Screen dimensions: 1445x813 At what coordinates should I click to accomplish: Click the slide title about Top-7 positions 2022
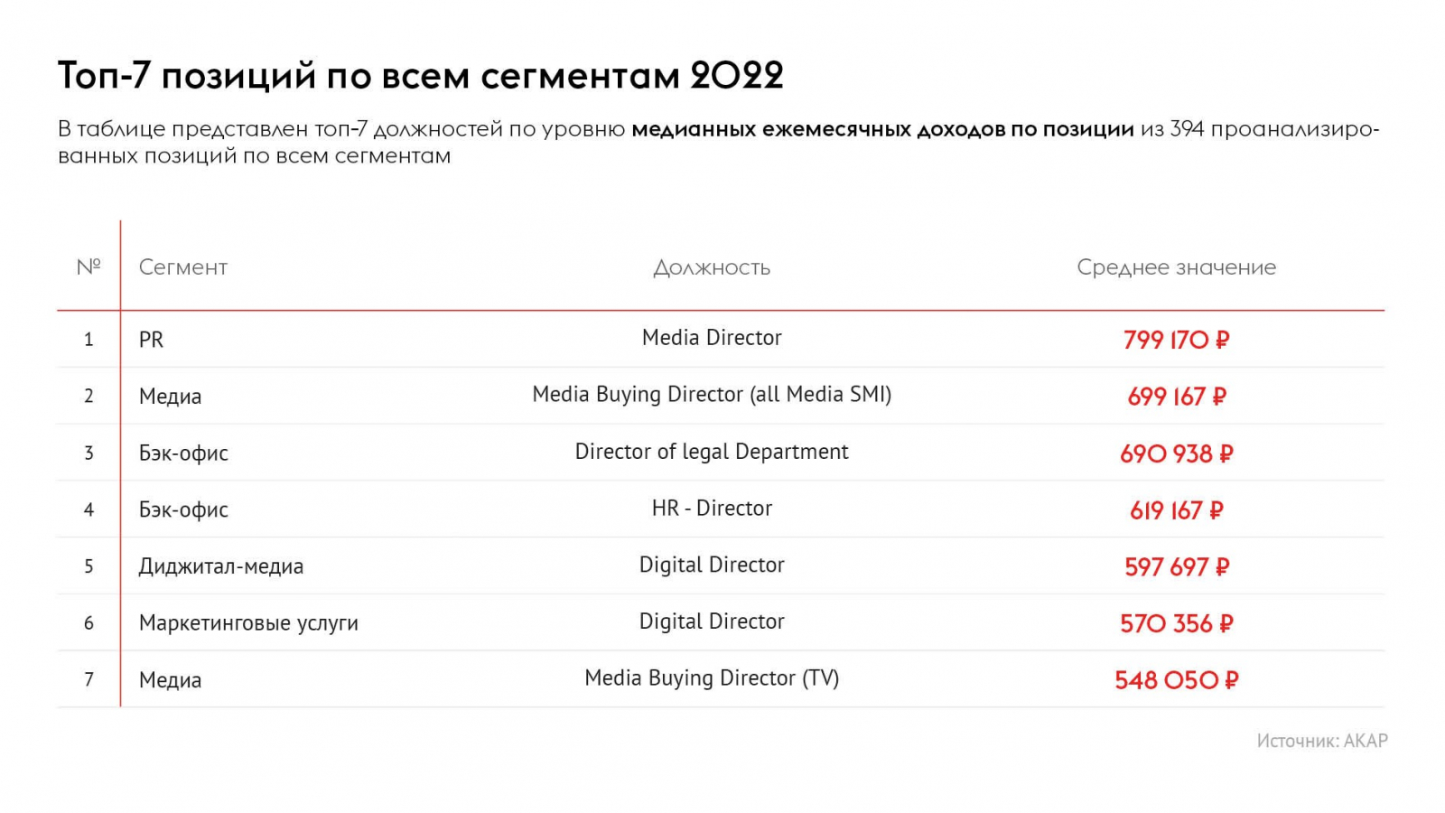pyautogui.click(x=420, y=76)
